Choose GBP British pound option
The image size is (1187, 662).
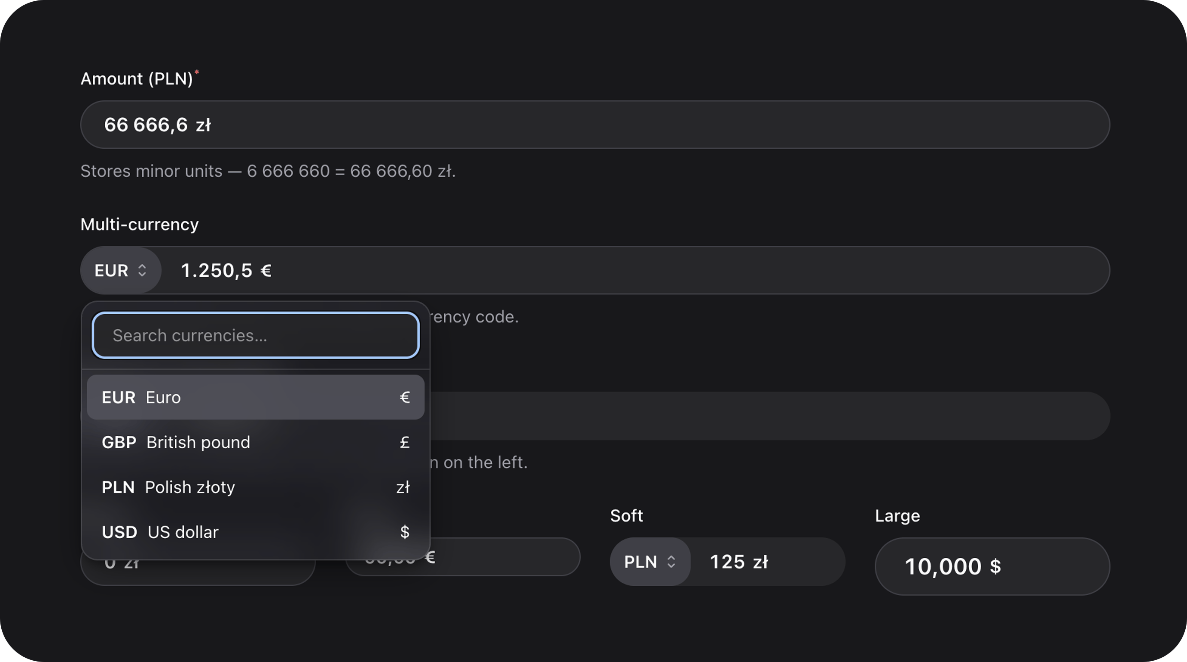tap(256, 442)
